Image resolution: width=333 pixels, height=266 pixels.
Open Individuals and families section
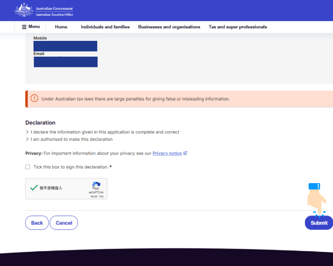(105, 27)
